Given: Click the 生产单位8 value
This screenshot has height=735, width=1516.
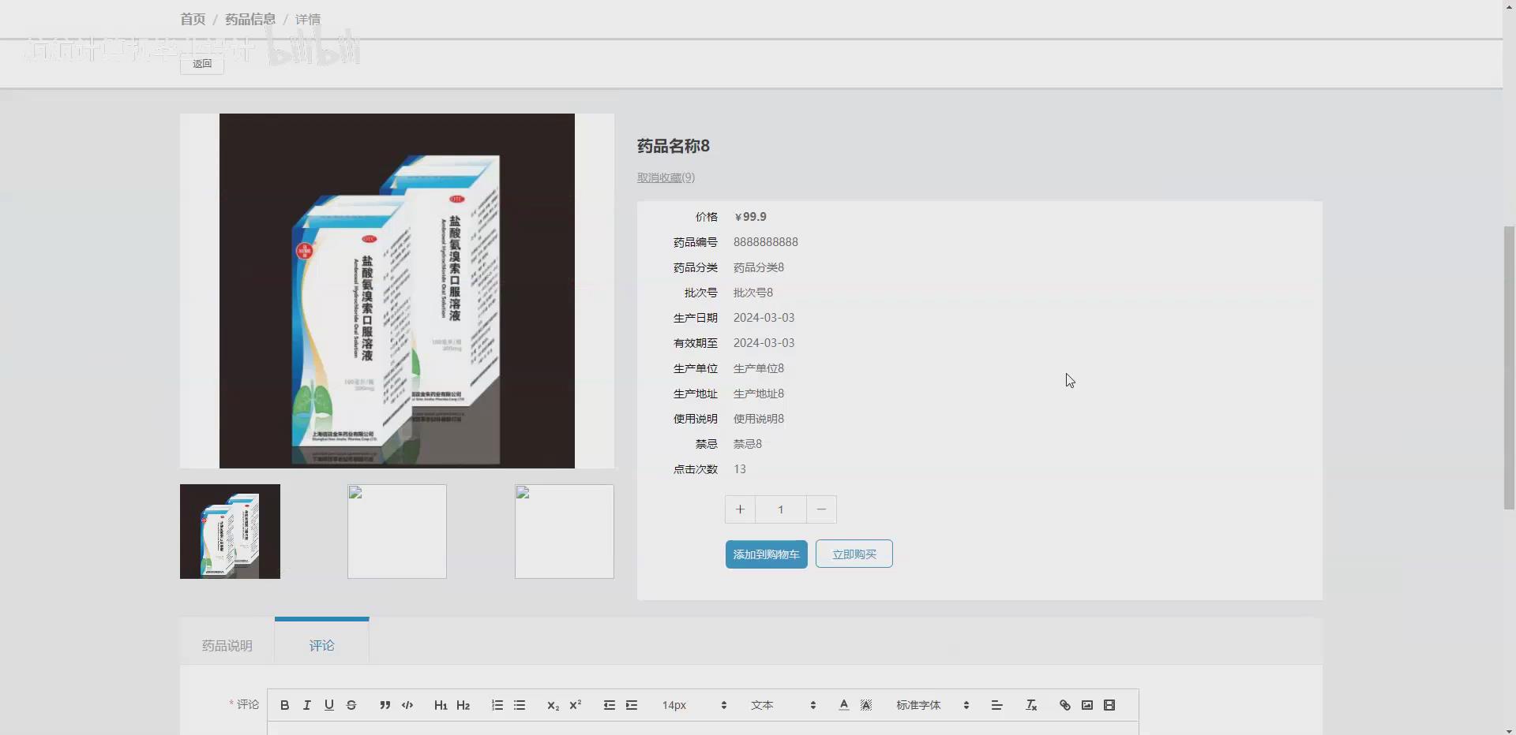Looking at the screenshot, I should point(759,368).
